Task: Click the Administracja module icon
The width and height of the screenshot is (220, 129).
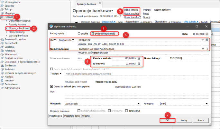Action: 2,88
